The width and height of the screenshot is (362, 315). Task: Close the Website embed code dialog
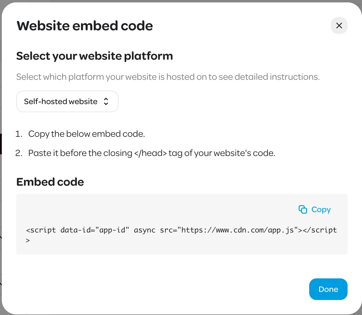click(339, 25)
